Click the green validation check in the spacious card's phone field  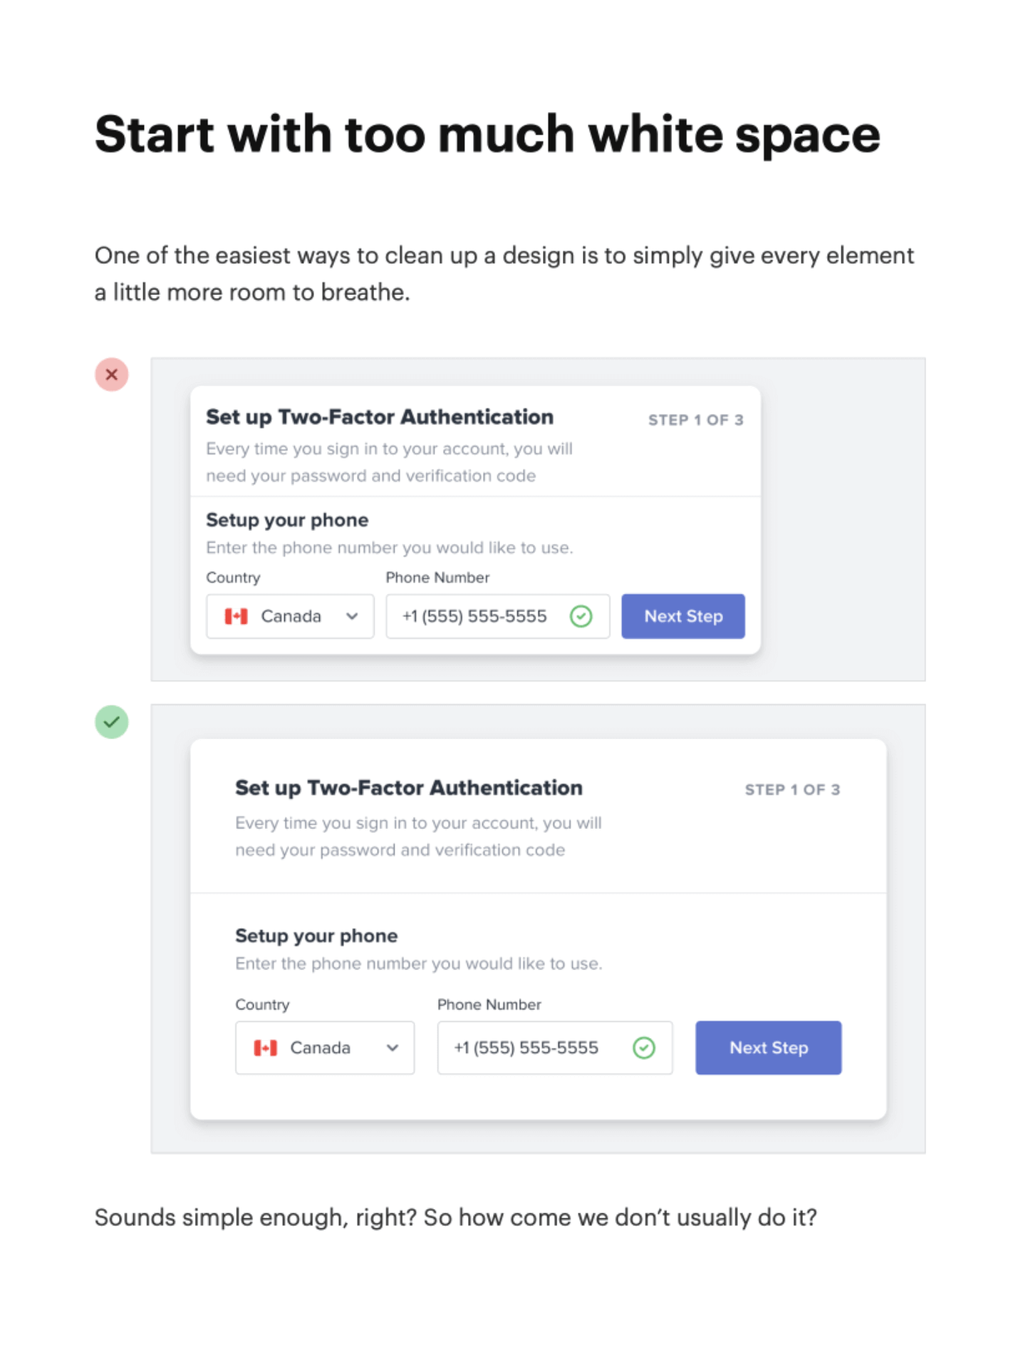click(643, 1047)
